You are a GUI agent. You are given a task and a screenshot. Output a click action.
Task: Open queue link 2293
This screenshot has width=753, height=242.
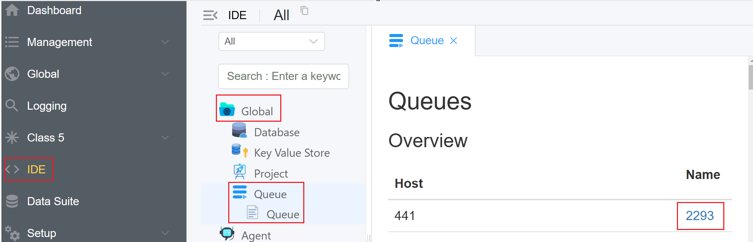pyautogui.click(x=700, y=215)
